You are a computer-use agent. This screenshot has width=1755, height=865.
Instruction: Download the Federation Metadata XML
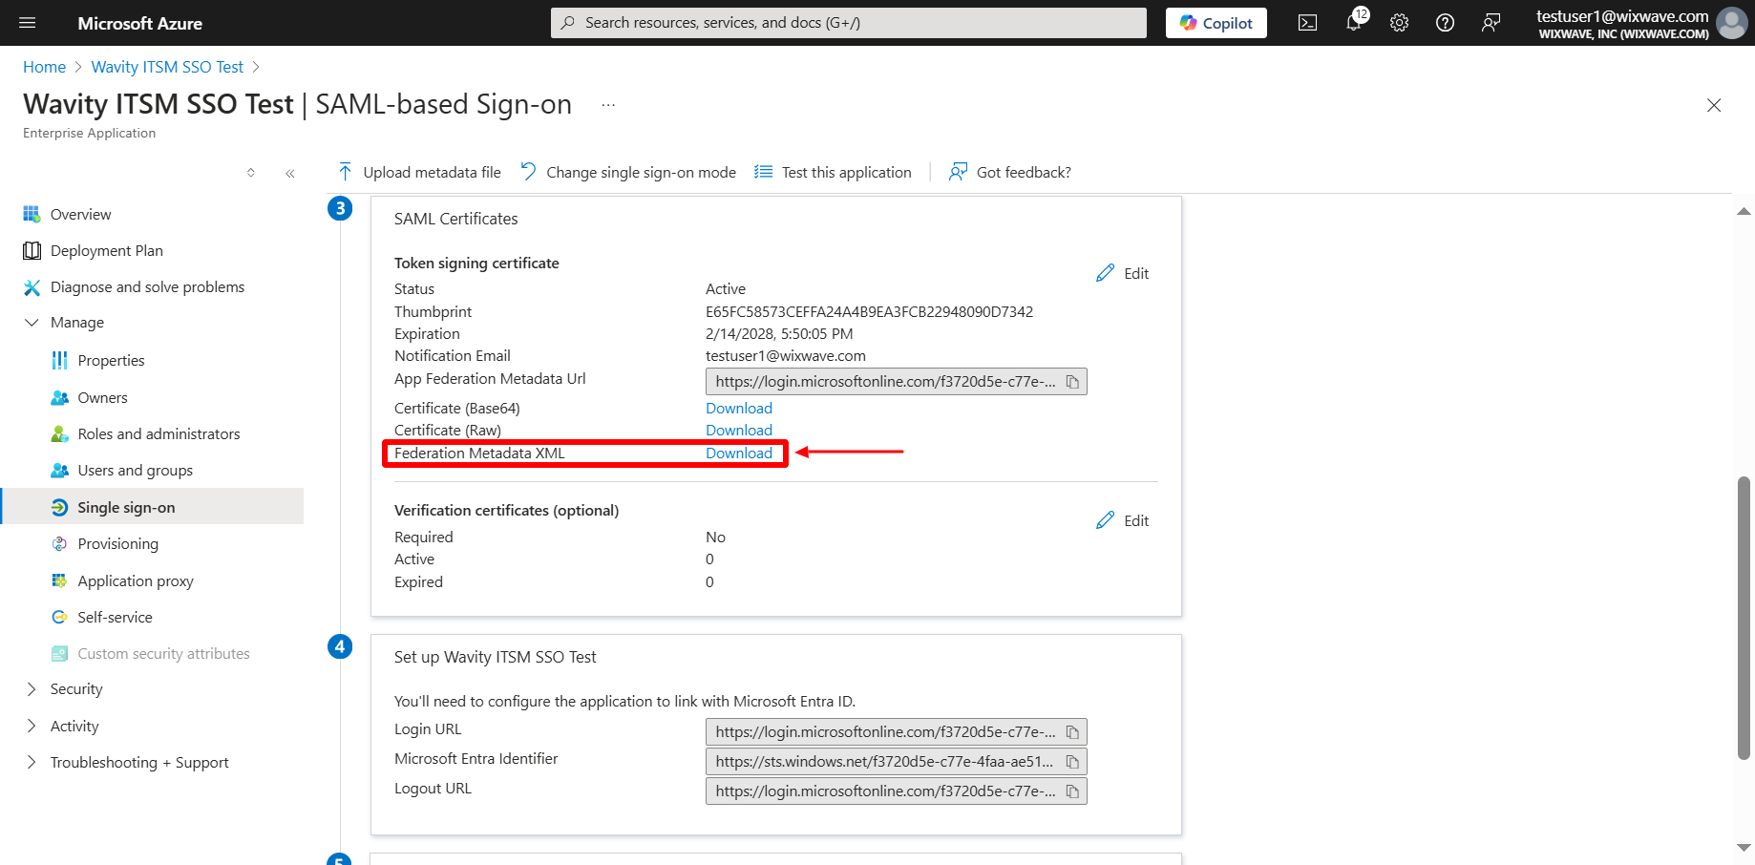739,453
